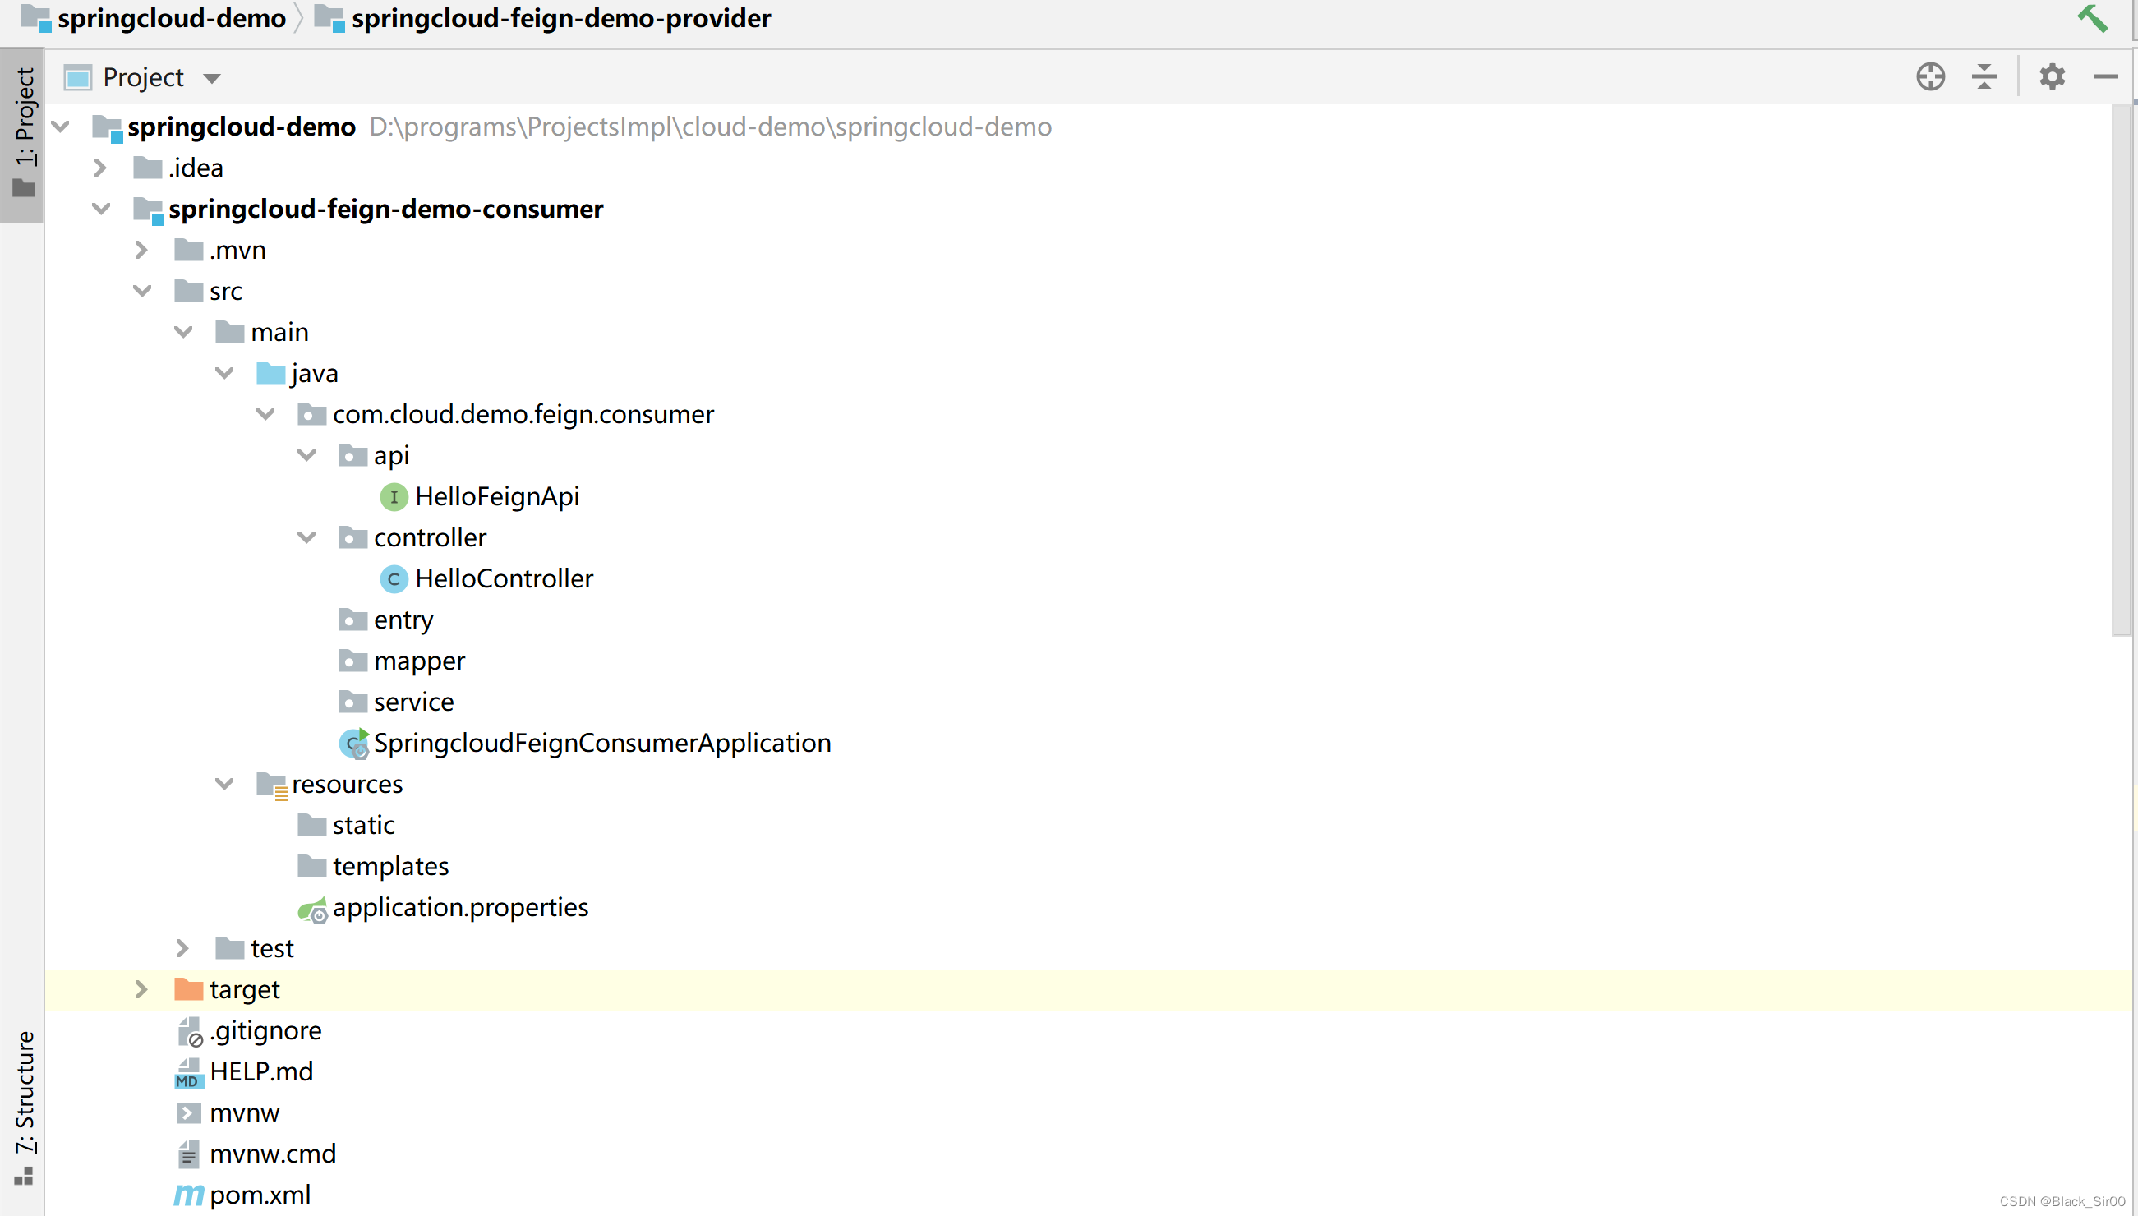
Task: Collapse the src folder
Action: [142, 290]
